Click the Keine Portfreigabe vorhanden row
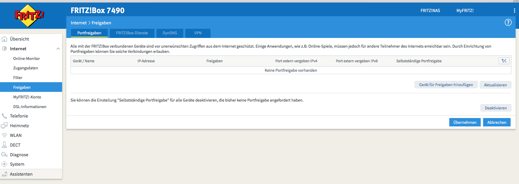The image size is (519, 184). 291,70
